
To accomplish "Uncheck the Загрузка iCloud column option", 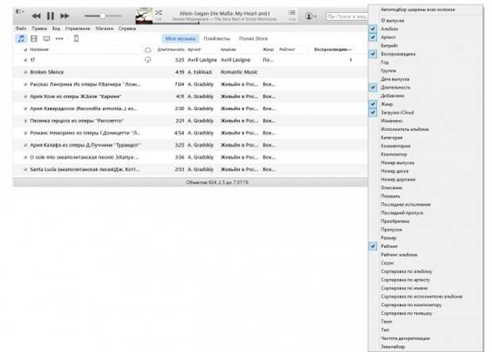I will tap(373, 113).
